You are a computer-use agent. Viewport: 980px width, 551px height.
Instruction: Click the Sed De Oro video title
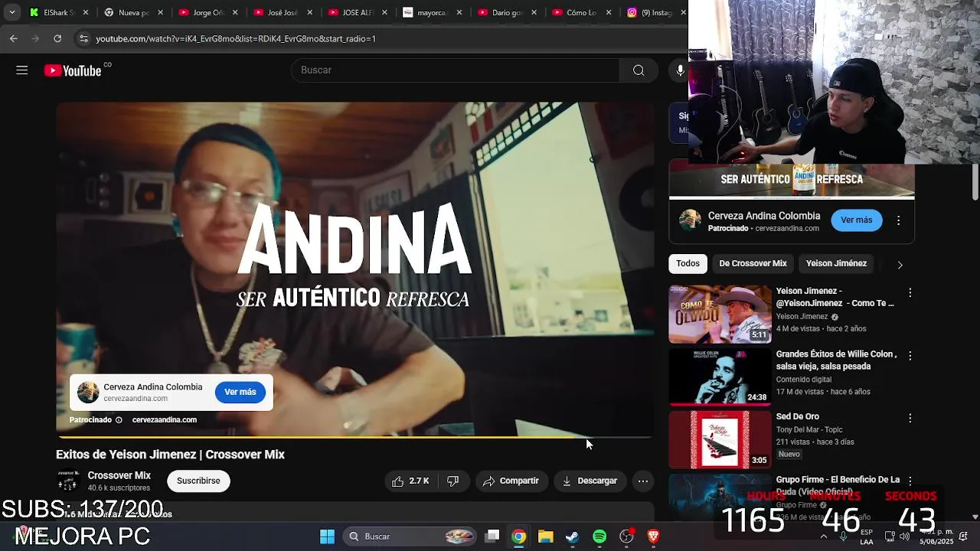point(797,416)
